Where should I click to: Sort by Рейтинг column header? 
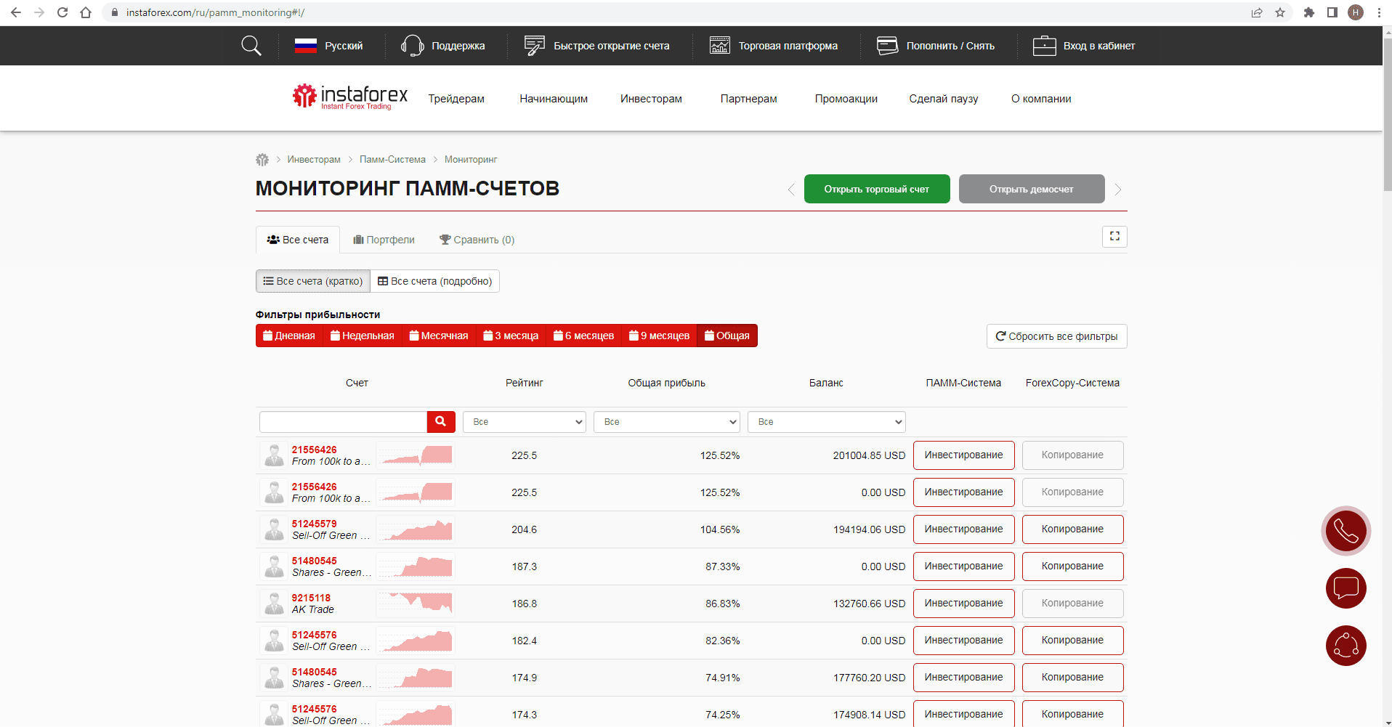[x=525, y=383]
